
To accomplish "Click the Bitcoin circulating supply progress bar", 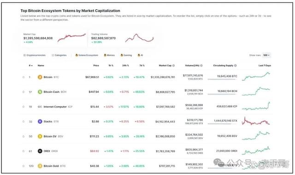I will (222, 79).
